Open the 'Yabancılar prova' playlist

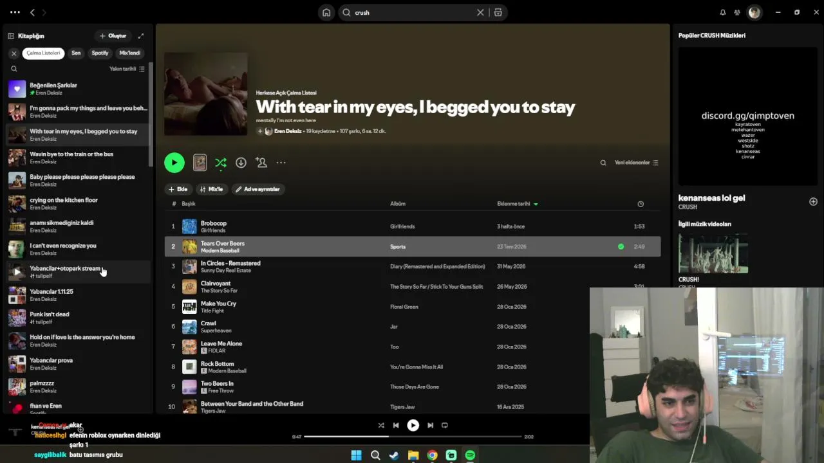(x=77, y=363)
